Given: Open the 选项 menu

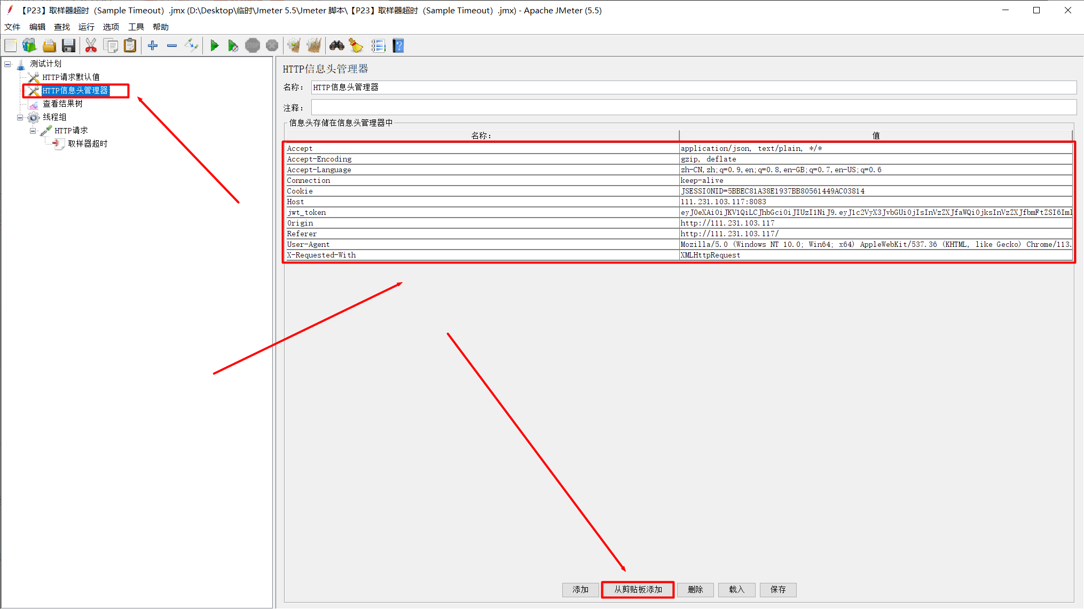Looking at the screenshot, I should click(111, 27).
